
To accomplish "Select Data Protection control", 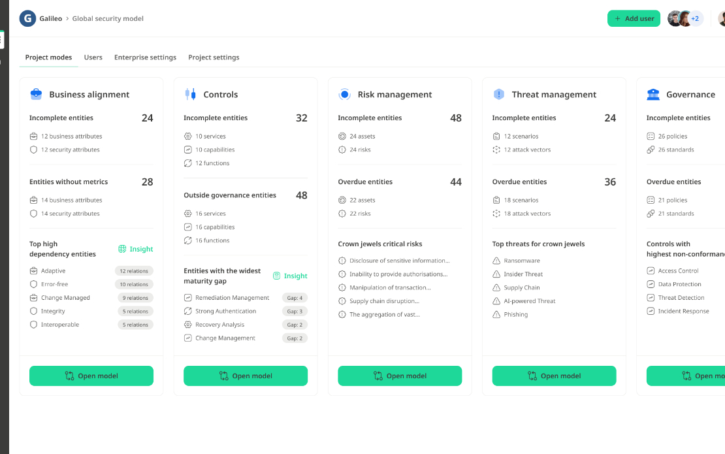I will click(679, 284).
